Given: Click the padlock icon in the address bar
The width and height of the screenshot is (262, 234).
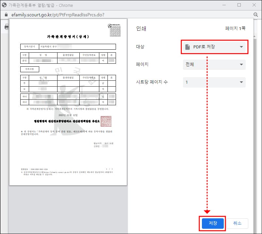Looking at the screenshot, I should pyautogui.click(x=7, y=14).
